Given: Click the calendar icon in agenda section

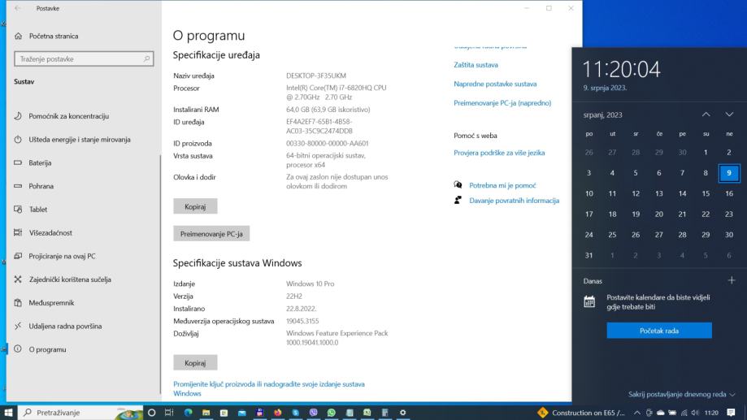Looking at the screenshot, I should (x=589, y=301).
